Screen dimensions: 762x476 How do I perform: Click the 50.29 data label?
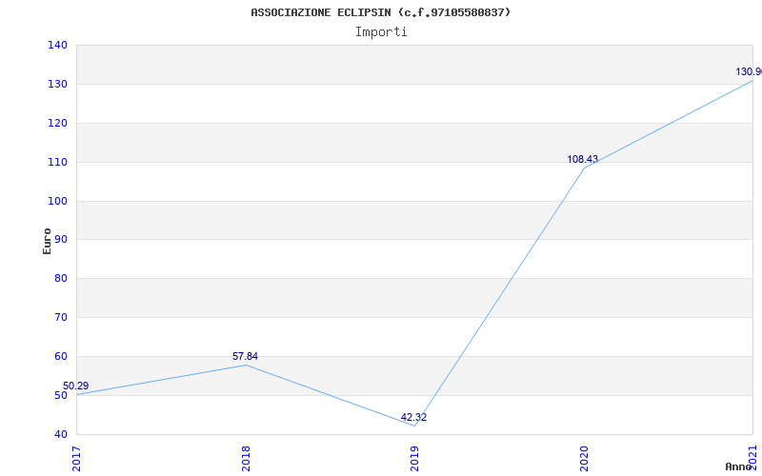click(x=76, y=387)
